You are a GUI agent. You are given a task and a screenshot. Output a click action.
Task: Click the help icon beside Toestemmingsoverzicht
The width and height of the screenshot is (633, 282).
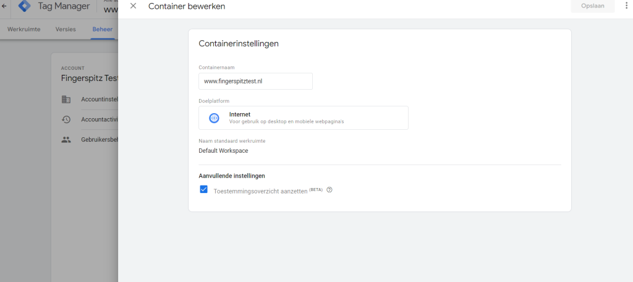(x=329, y=190)
